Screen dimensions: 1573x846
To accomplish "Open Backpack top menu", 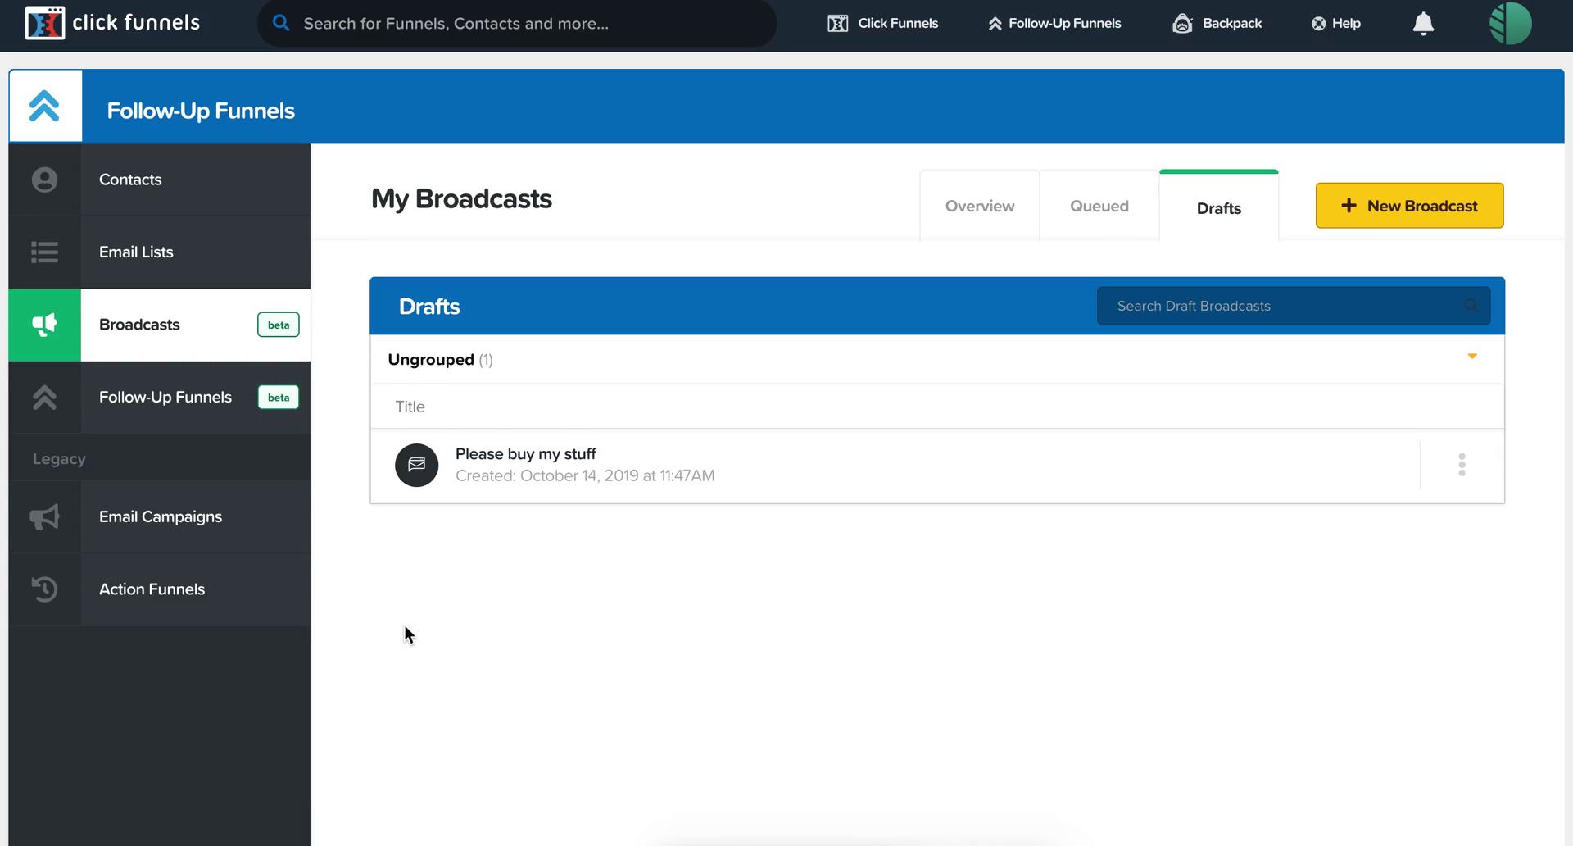I will click(1217, 23).
